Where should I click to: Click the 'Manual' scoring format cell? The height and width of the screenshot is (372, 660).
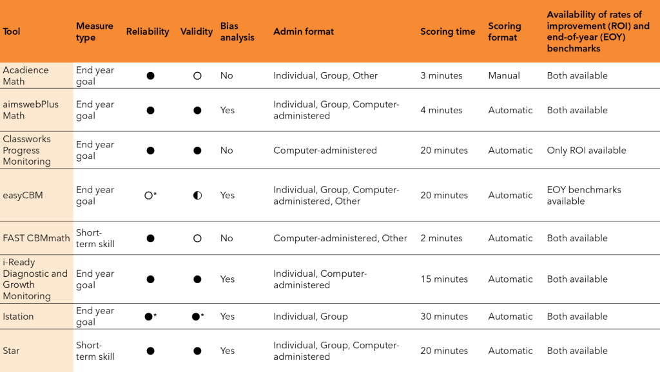504,76
